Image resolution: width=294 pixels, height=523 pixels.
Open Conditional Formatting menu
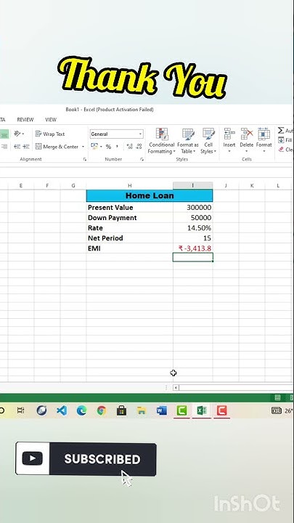(x=162, y=141)
